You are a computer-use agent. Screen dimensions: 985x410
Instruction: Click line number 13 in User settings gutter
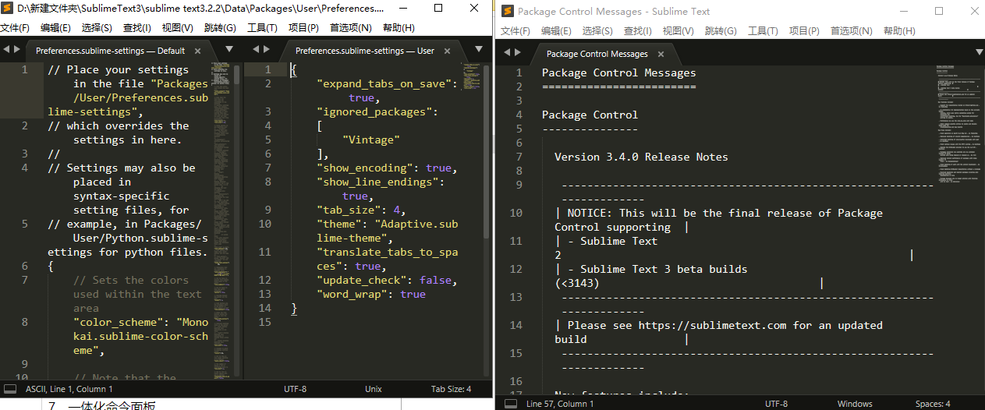coord(264,294)
